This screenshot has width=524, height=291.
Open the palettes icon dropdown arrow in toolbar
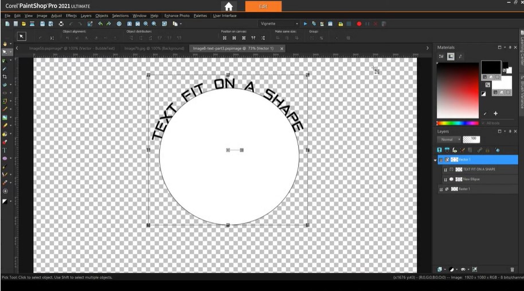pyautogui.click(x=181, y=24)
